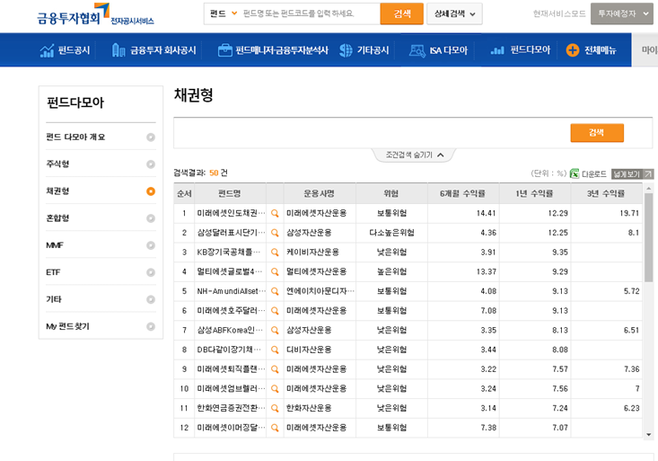Viewport: 658px width, 461px height.
Task: Select MMF category in sidebar
Action: point(101,245)
